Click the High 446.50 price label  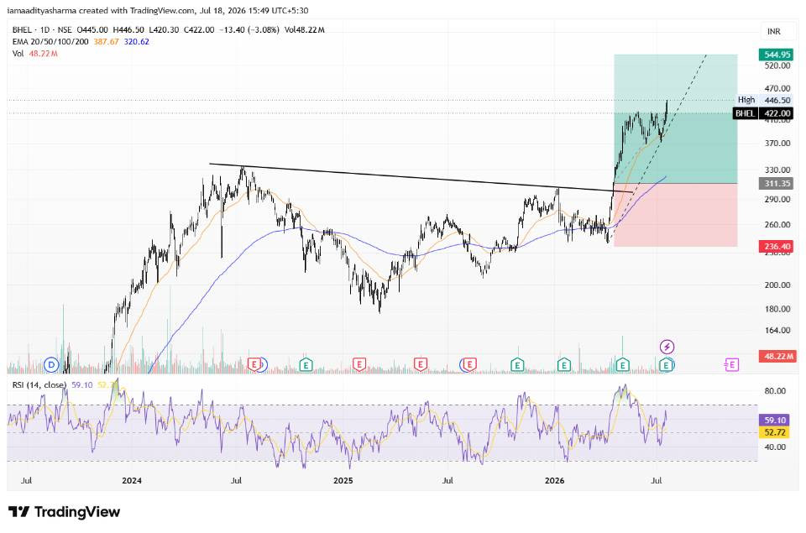[x=764, y=100]
